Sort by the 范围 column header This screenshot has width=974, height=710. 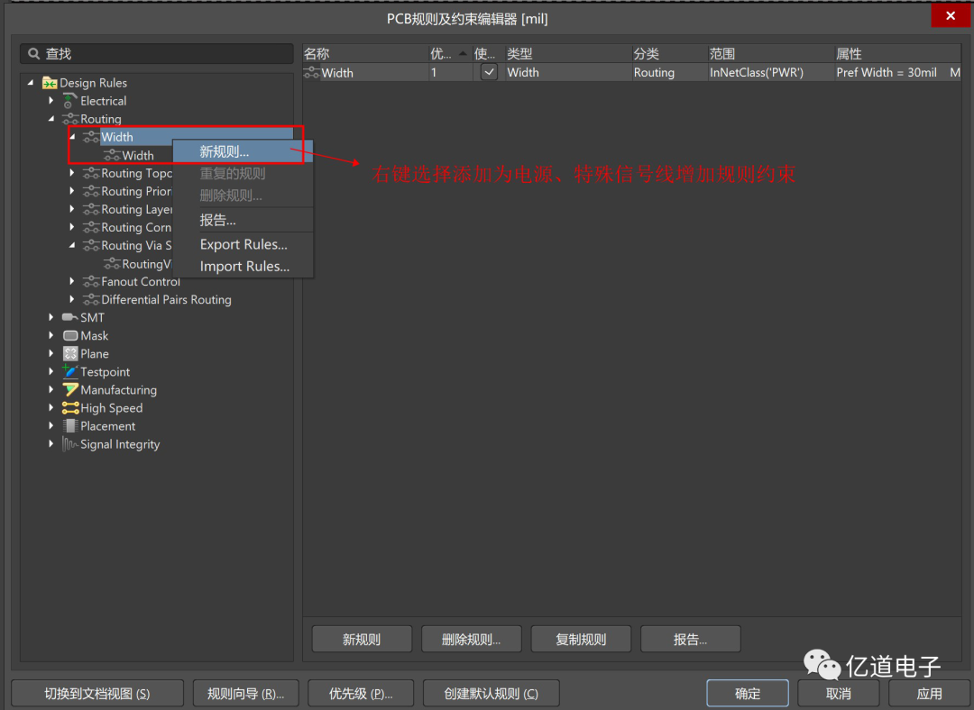(x=770, y=54)
